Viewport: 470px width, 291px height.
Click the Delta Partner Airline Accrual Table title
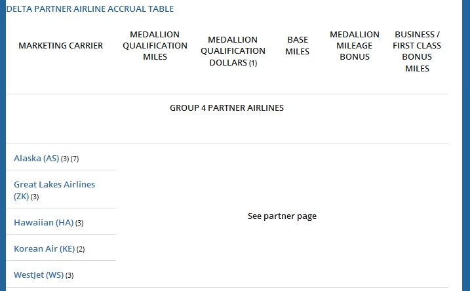pyautogui.click(x=90, y=9)
